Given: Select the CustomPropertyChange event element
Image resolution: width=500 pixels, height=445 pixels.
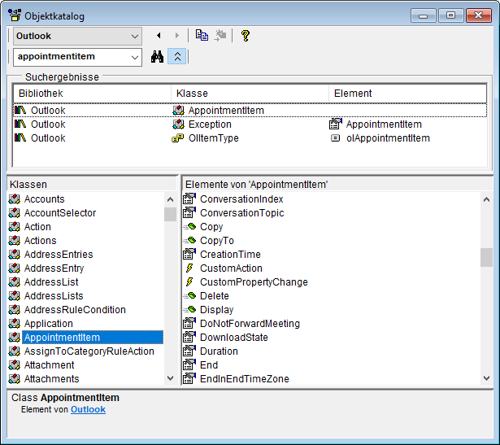Looking at the screenshot, I should pyautogui.click(x=254, y=282).
